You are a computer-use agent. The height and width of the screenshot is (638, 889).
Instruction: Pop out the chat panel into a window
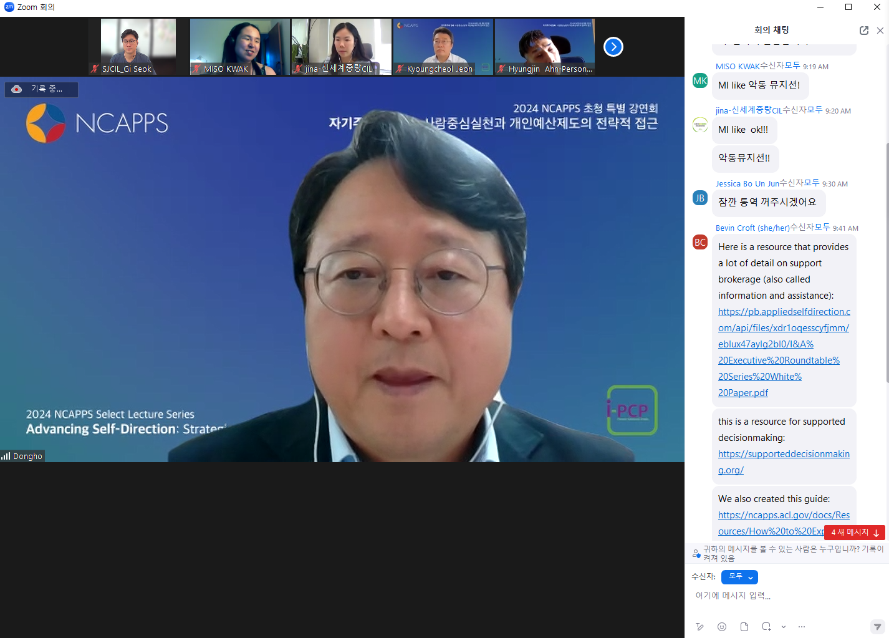tap(864, 31)
